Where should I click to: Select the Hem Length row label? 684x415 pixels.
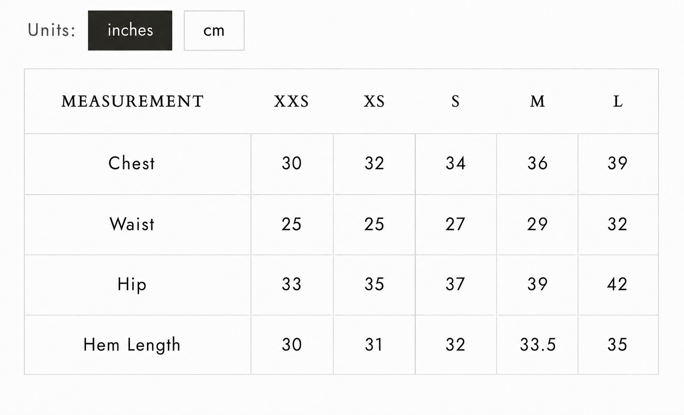tap(132, 345)
